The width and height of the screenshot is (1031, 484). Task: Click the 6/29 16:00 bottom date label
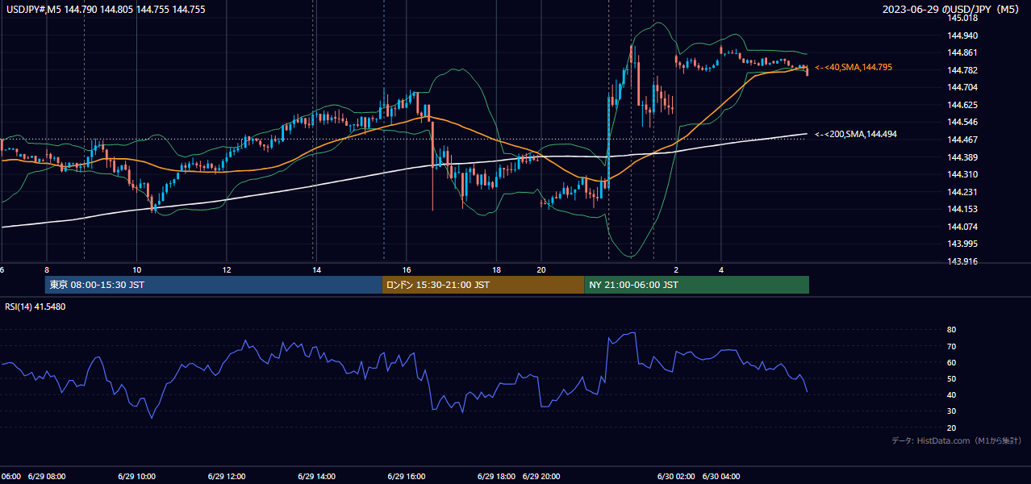pos(406,476)
